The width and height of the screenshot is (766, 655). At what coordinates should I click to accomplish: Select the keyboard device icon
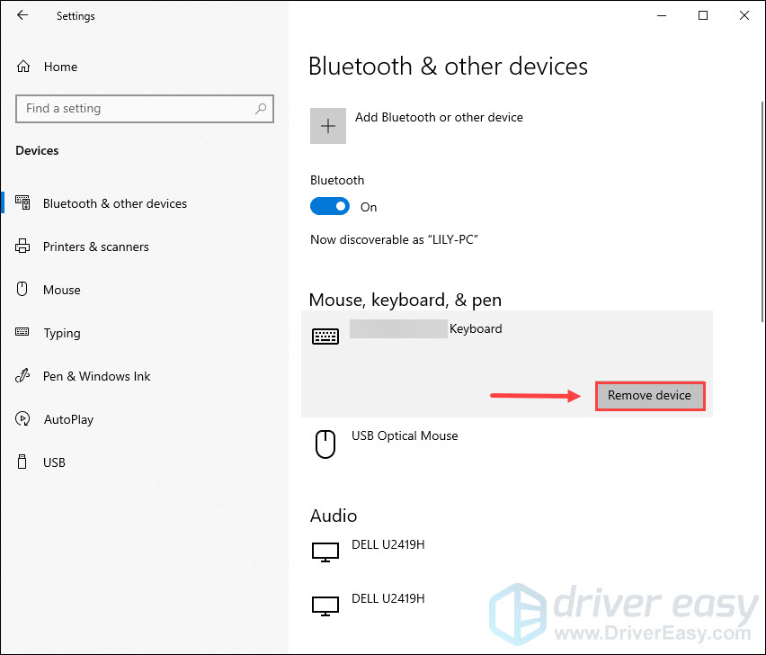coord(325,336)
